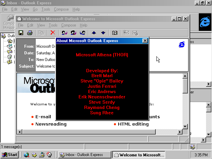212x159 pixels.
Task: Open View menu in Inbox window
Action: (25, 9)
